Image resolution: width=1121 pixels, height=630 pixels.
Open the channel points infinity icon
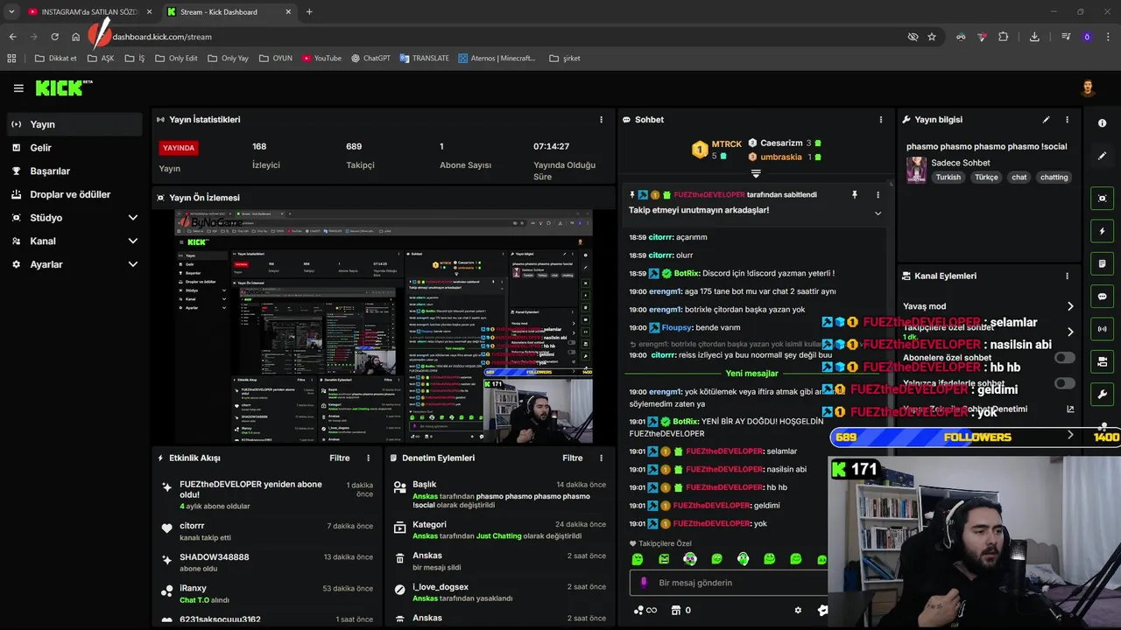645,611
